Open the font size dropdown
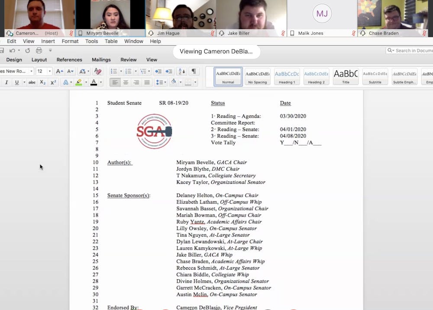 50,71
